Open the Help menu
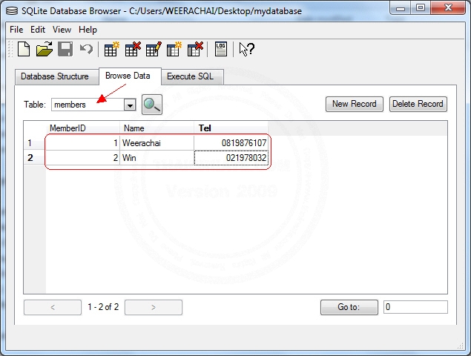 click(88, 30)
